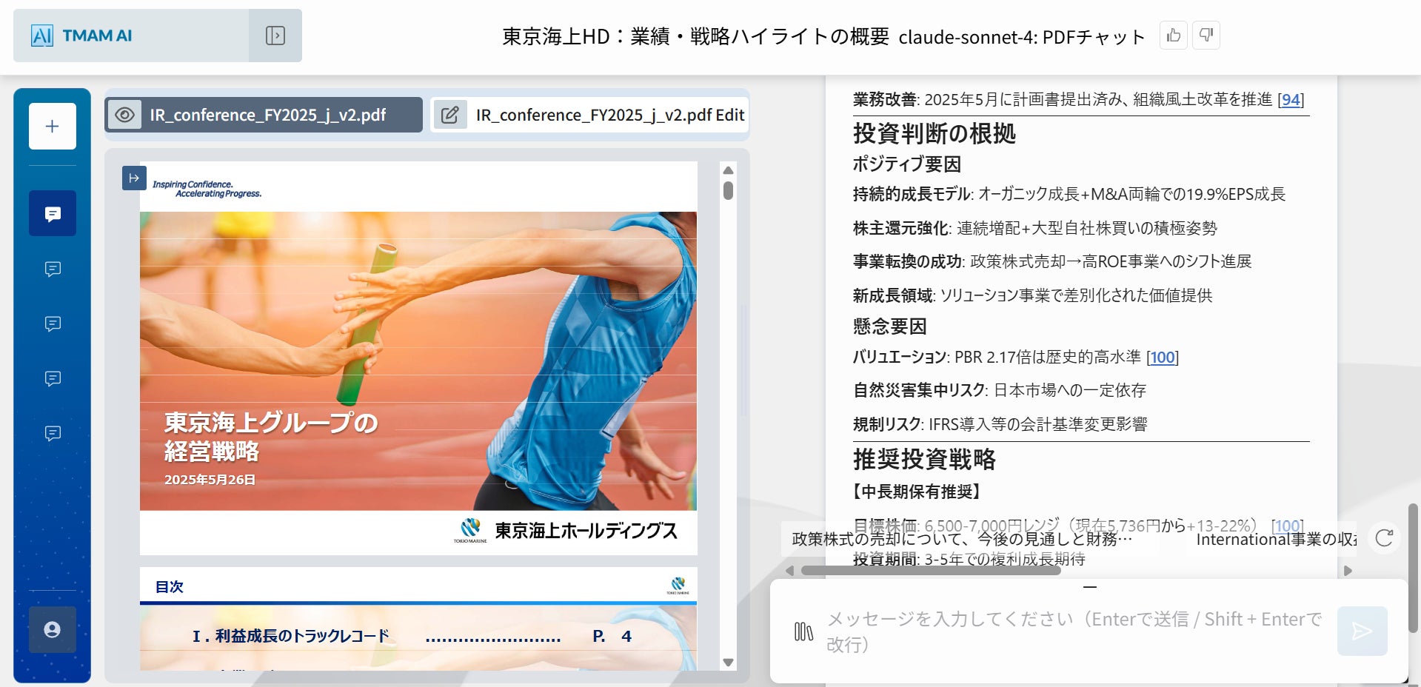Click the minimize bar above the message box
Image resolution: width=1421 pixels, height=687 pixels.
click(x=1089, y=587)
